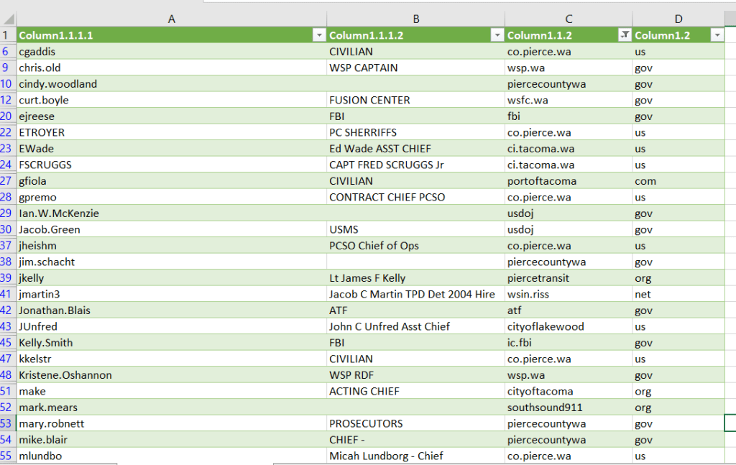The height and width of the screenshot is (465, 736).
Task: Click the Select All corner triangle
Action: [x=8, y=19]
